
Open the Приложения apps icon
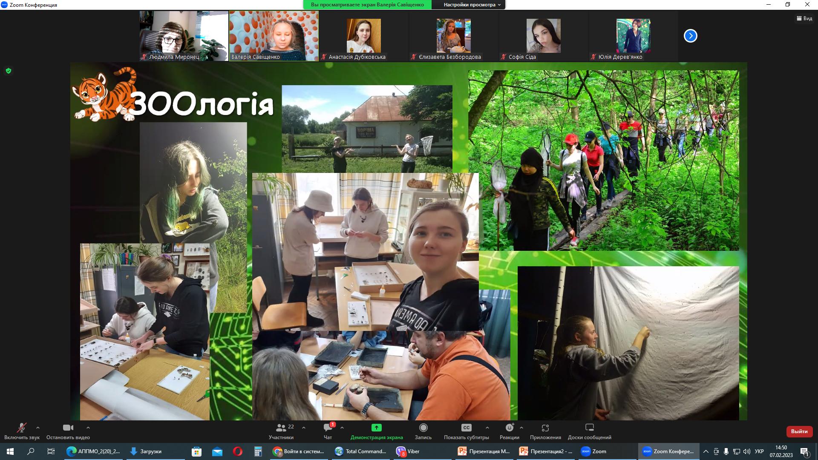pos(545,428)
